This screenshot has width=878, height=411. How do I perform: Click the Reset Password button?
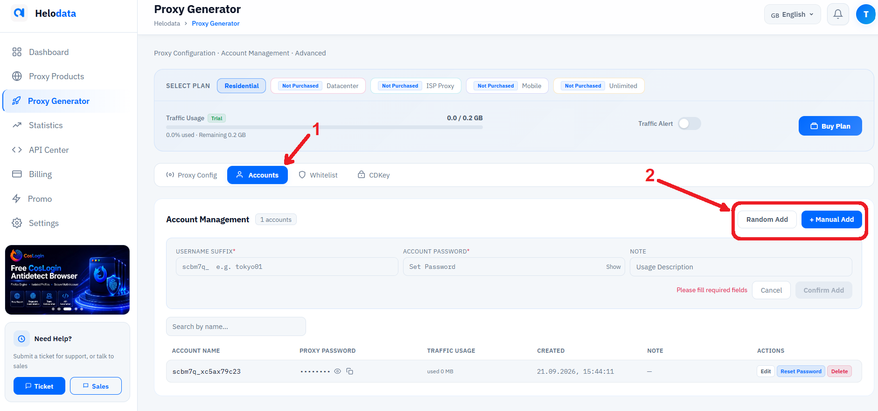pyautogui.click(x=801, y=371)
